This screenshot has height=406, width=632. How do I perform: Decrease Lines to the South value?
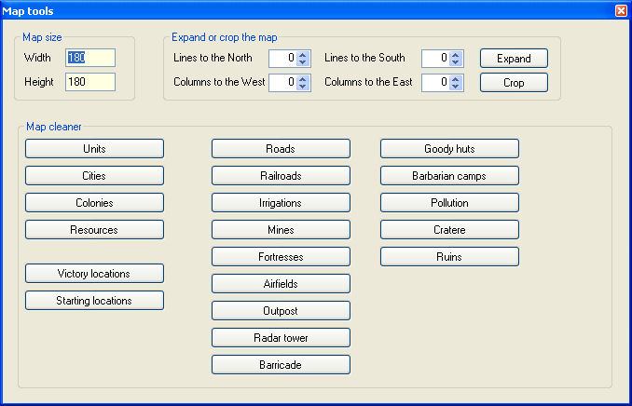point(455,62)
